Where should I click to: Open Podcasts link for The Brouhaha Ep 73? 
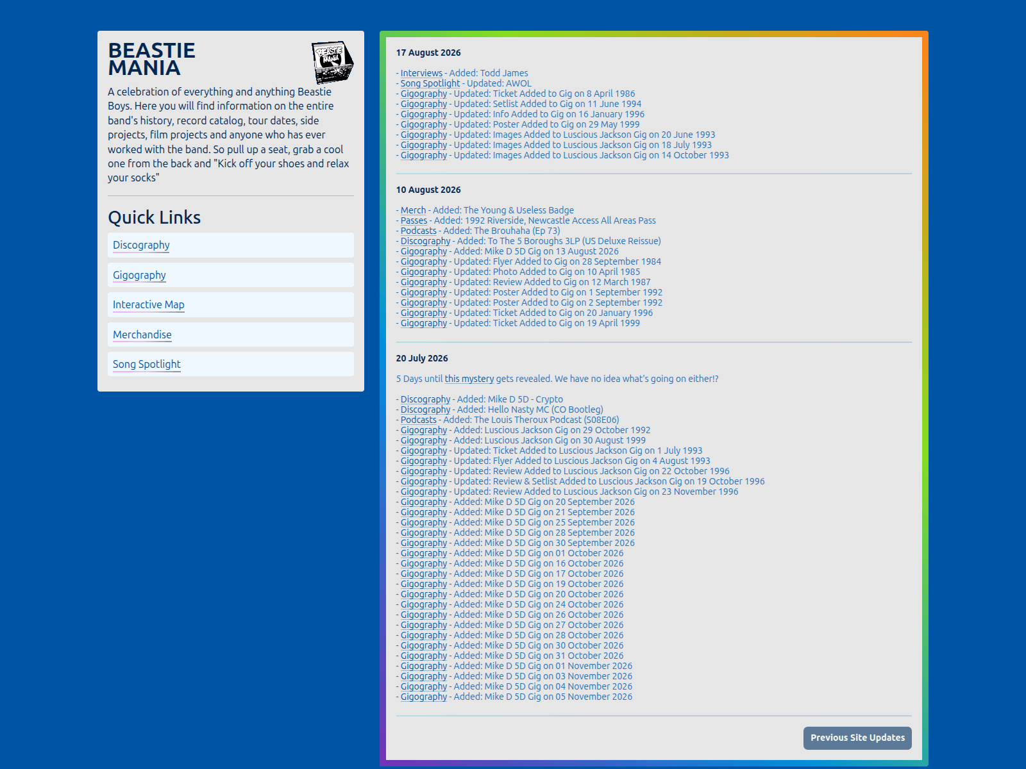tap(418, 231)
